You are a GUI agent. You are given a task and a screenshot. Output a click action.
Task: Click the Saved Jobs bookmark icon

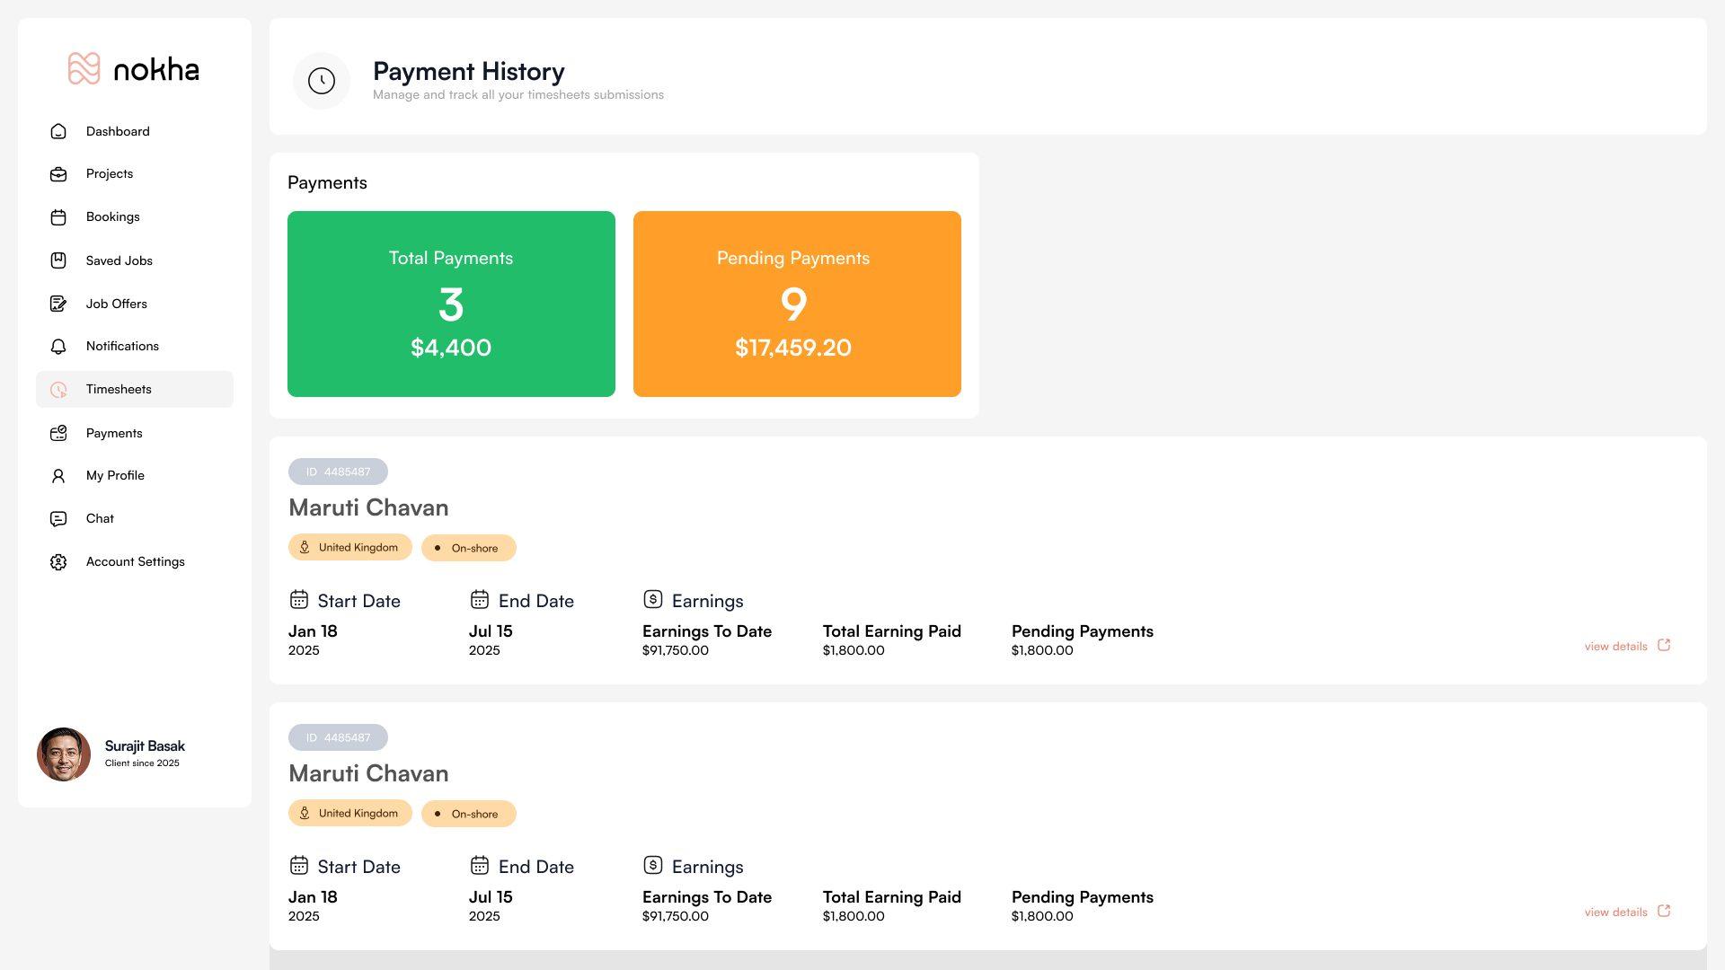tap(58, 260)
